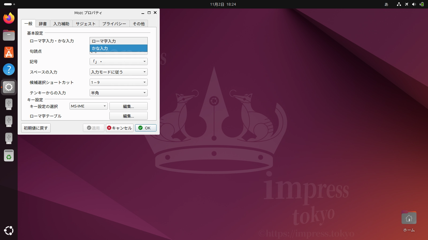This screenshot has width=428, height=240.
Task: Click the Mozc プロパティ title bar text
Action: coord(88,13)
